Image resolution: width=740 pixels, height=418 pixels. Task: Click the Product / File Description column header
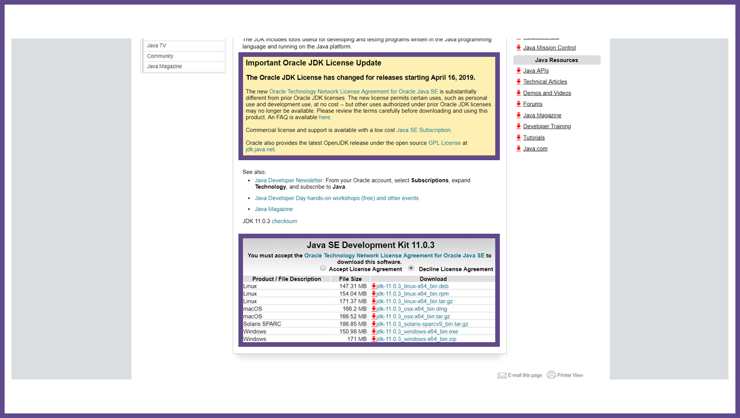coord(287,279)
